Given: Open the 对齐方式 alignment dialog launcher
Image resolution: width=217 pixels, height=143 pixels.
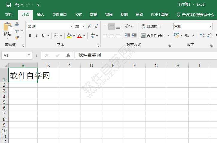Looking at the screenshot, I should coord(169,45).
